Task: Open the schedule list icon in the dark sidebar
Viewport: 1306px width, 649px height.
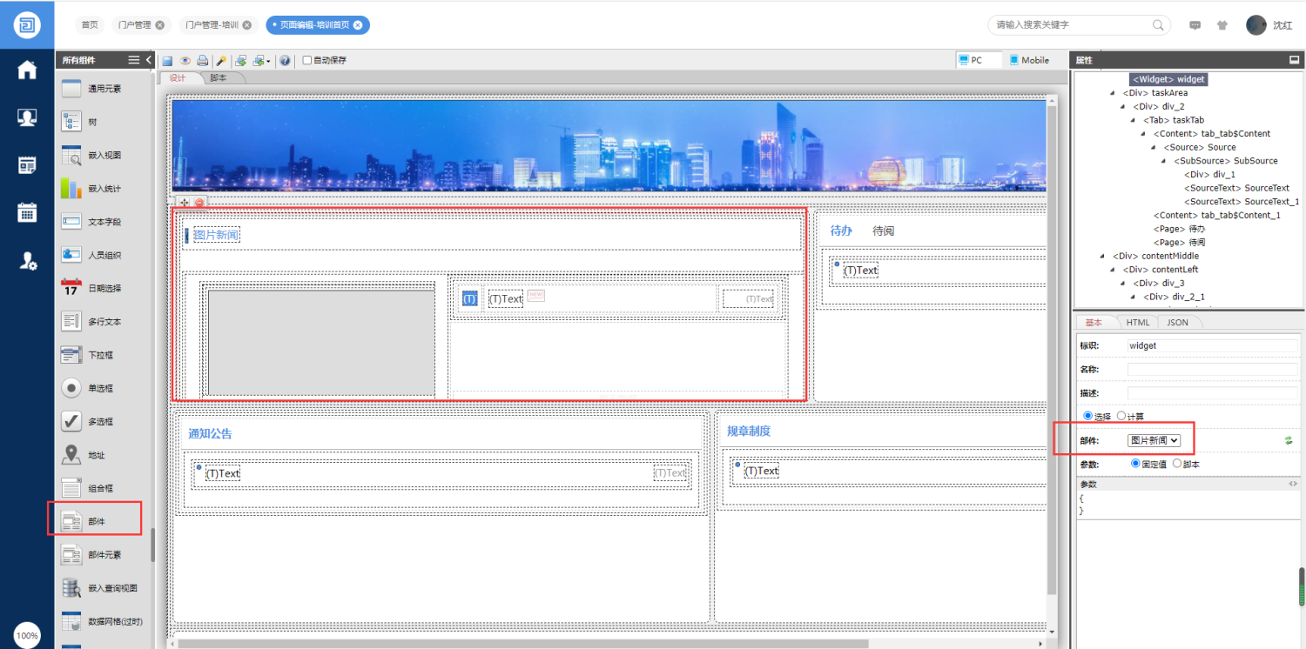Action: 27,165
